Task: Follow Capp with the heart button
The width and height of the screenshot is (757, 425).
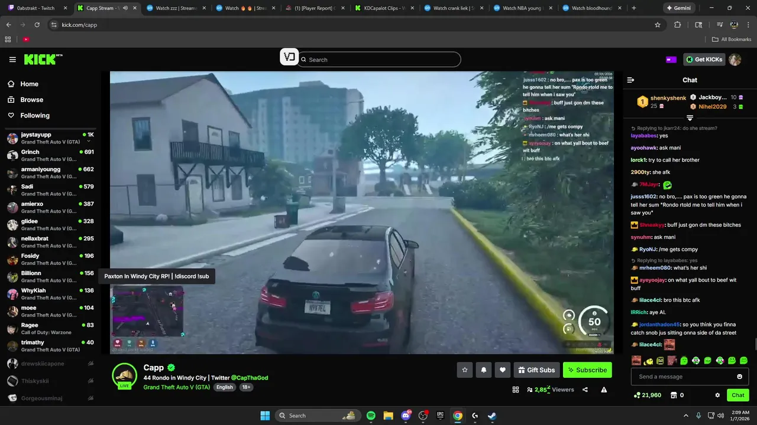Action: pos(503,370)
